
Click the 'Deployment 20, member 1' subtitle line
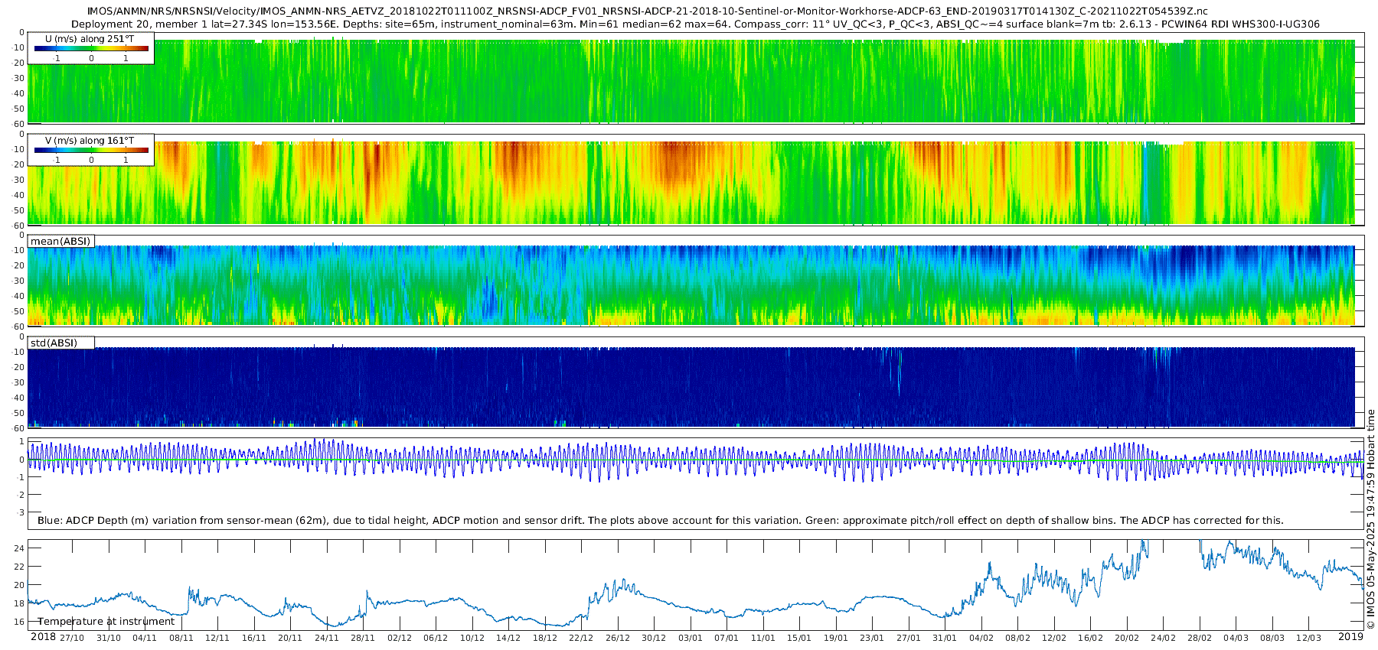pos(695,24)
